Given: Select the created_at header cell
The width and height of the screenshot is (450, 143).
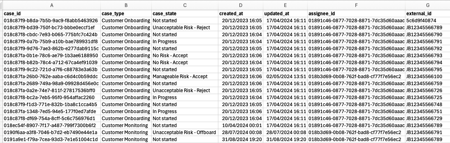Looking at the screenshot, I should (231, 14).
